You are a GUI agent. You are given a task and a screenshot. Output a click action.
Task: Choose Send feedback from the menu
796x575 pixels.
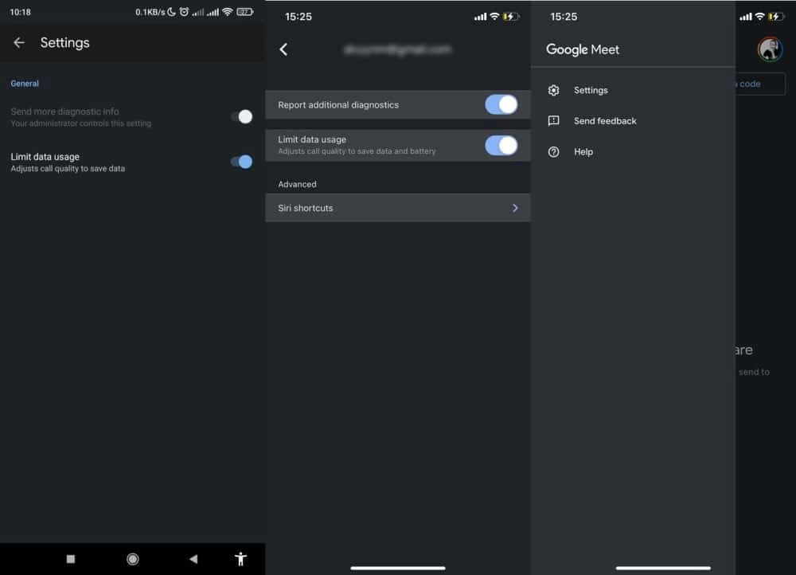605,121
